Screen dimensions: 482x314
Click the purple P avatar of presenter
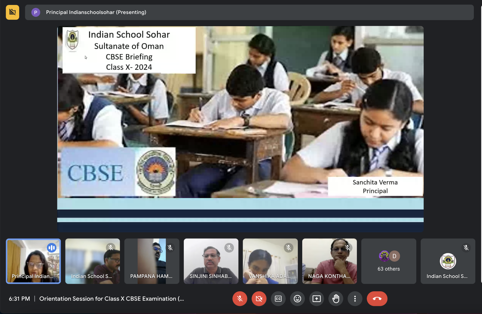point(35,12)
